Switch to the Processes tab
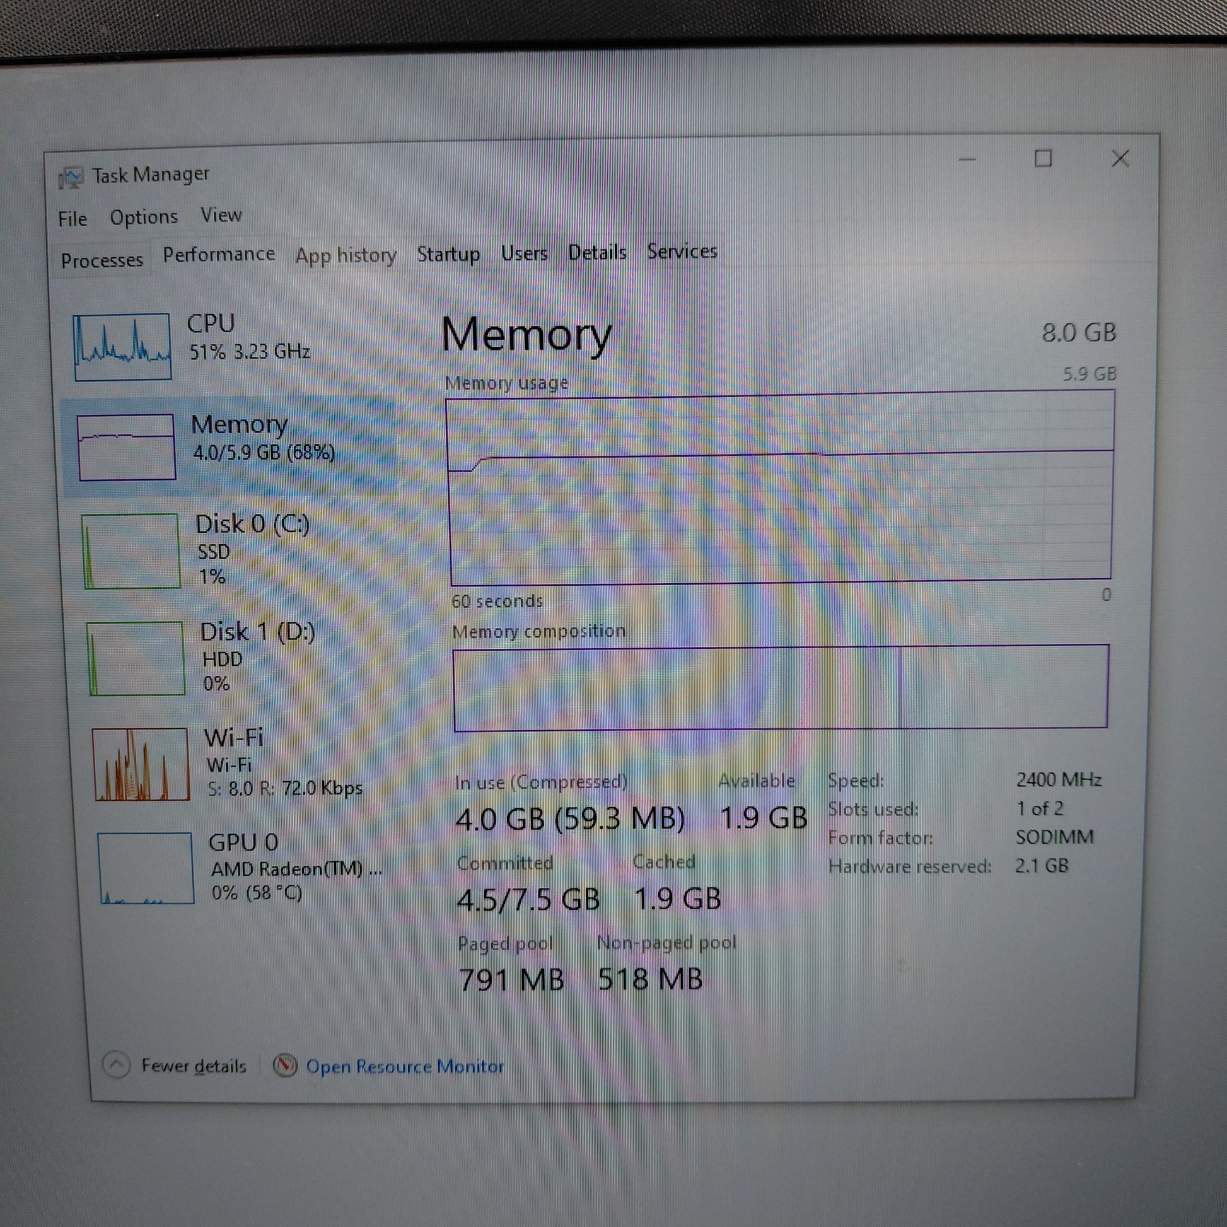The height and width of the screenshot is (1227, 1227). click(102, 260)
